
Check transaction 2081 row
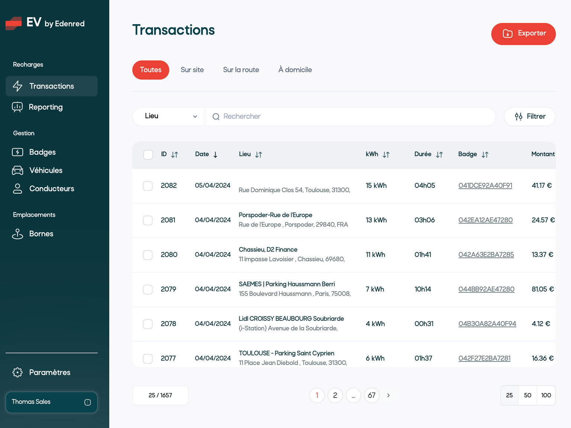(x=148, y=220)
